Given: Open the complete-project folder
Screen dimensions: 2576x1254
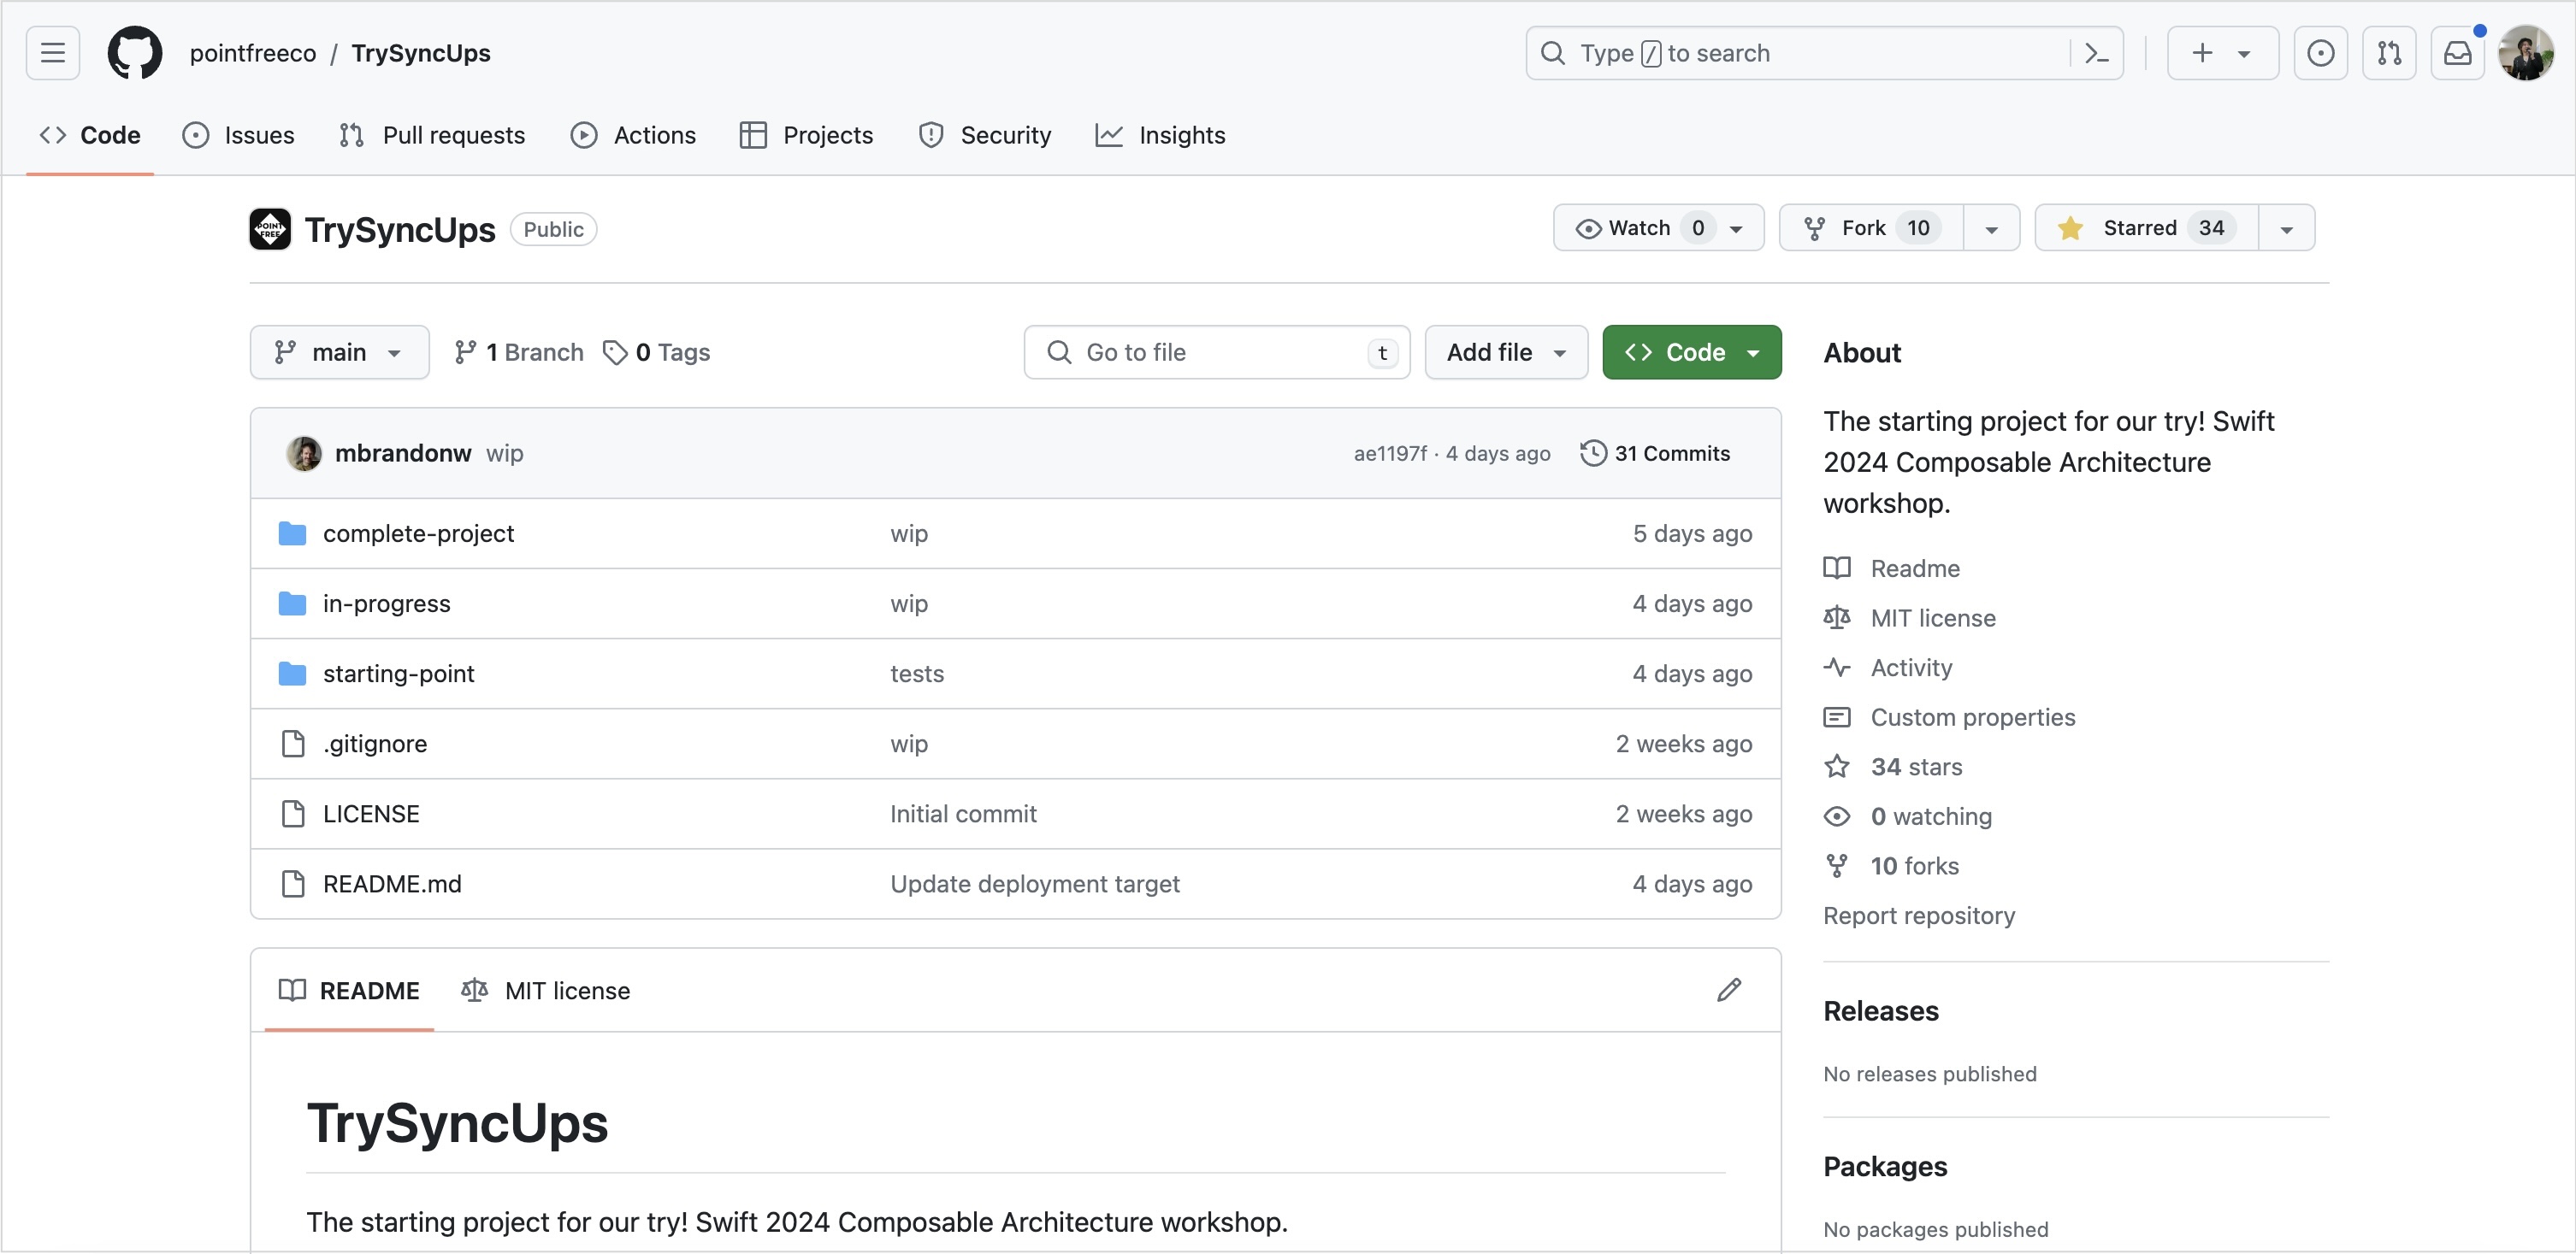Looking at the screenshot, I should tap(418, 533).
